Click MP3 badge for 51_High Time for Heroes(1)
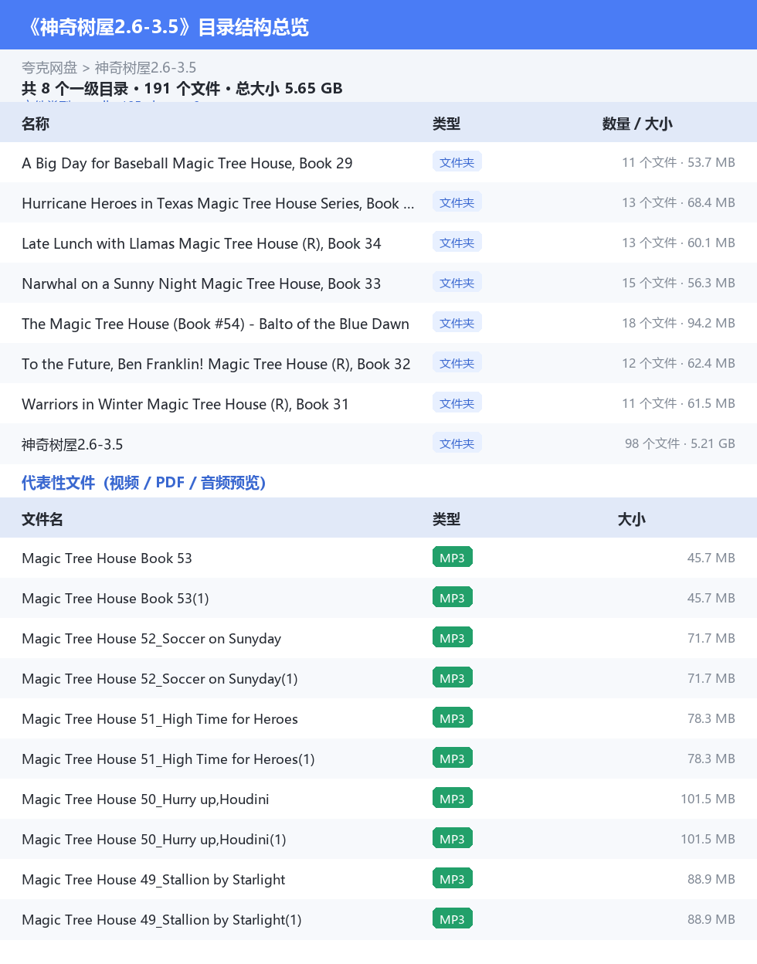Screen dimensions: 757x964 tap(453, 759)
